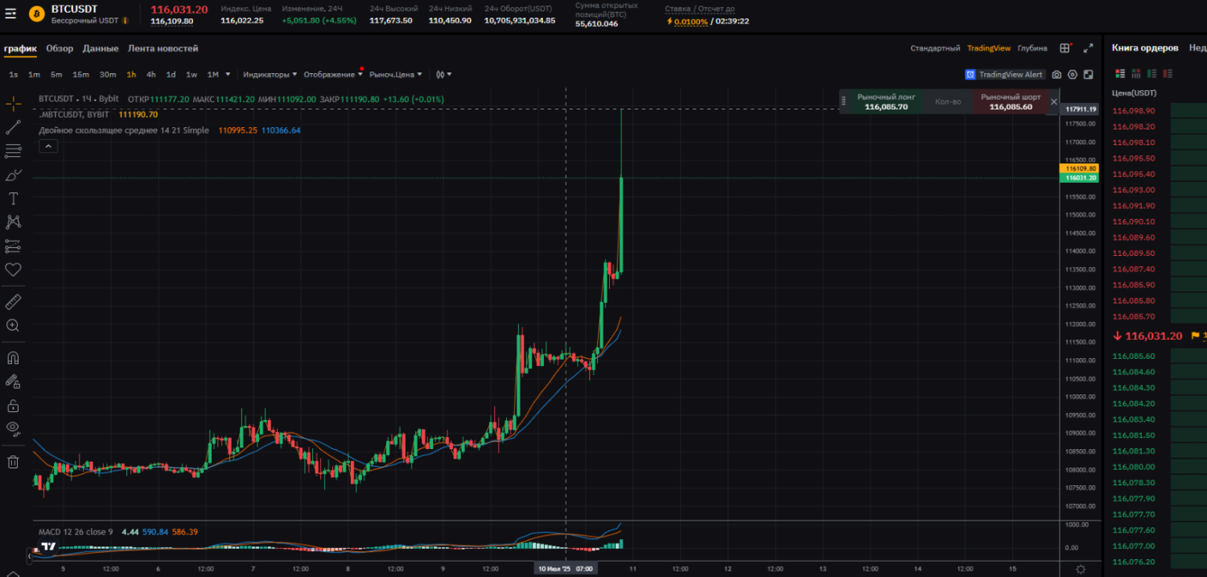The height and width of the screenshot is (577, 1207).
Task: Toggle magnet mode for drawings
Action: (13, 358)
